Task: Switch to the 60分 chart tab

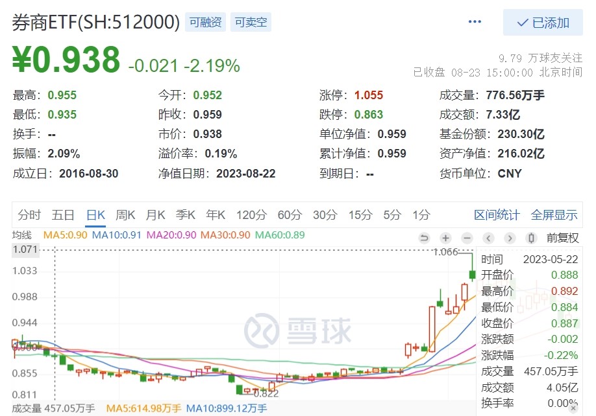Action: [290, 215]
